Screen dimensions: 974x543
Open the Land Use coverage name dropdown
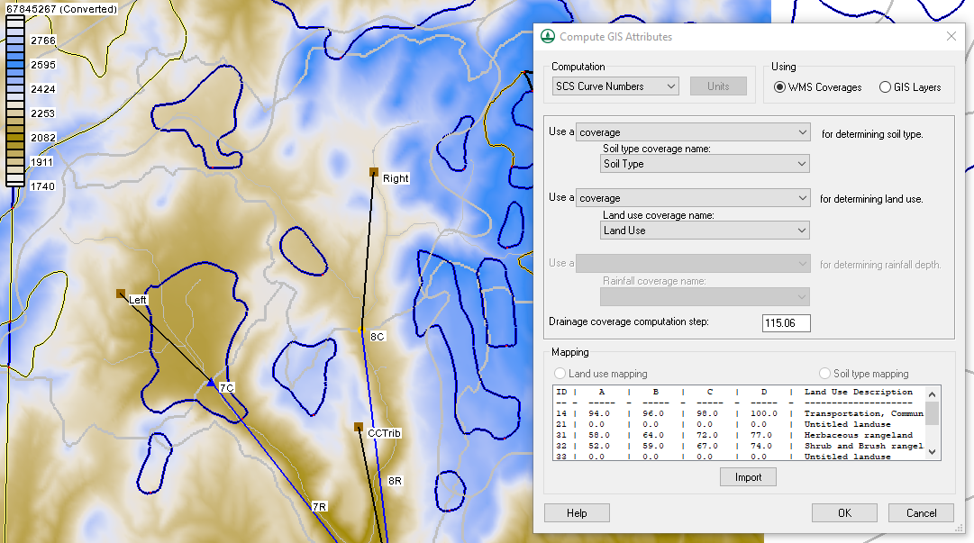click(705, 231)
